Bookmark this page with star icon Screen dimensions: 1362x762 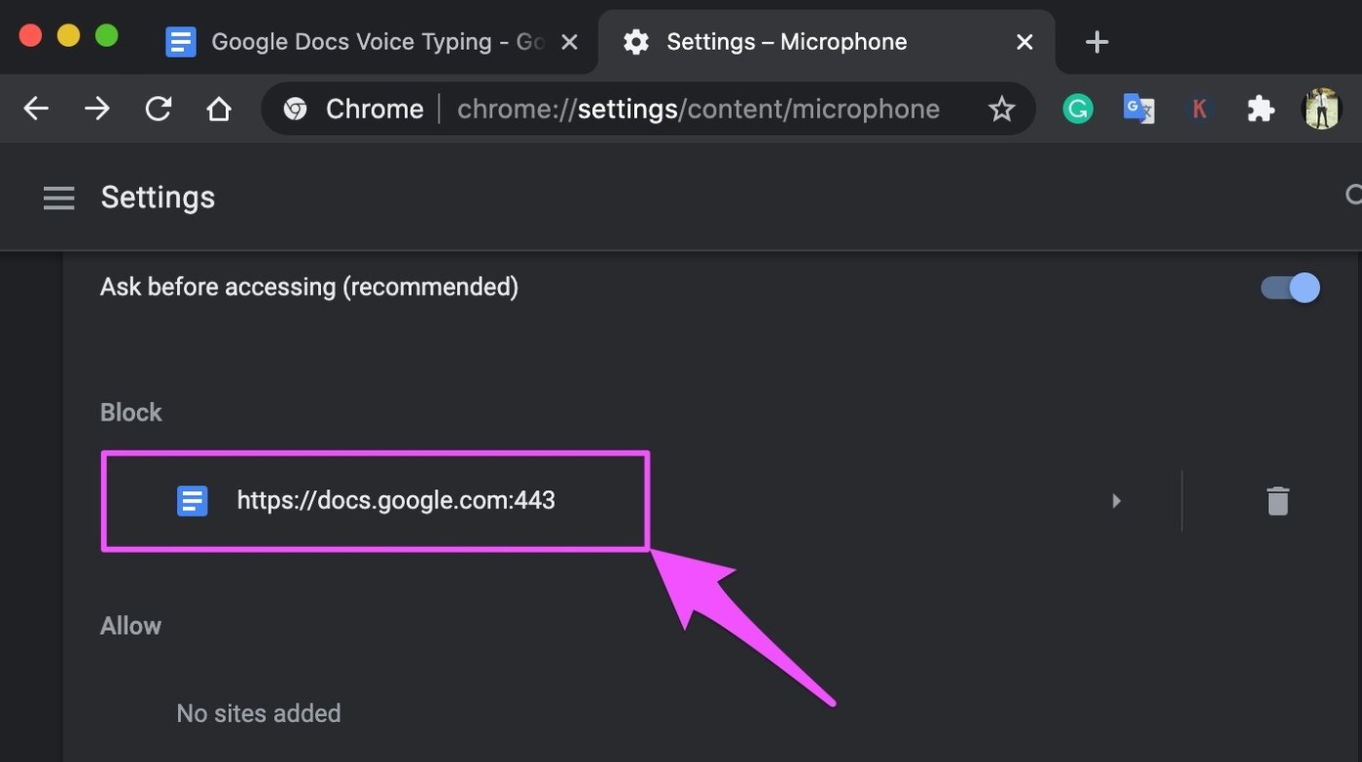pyautogui.click(x=1001, y=109)
